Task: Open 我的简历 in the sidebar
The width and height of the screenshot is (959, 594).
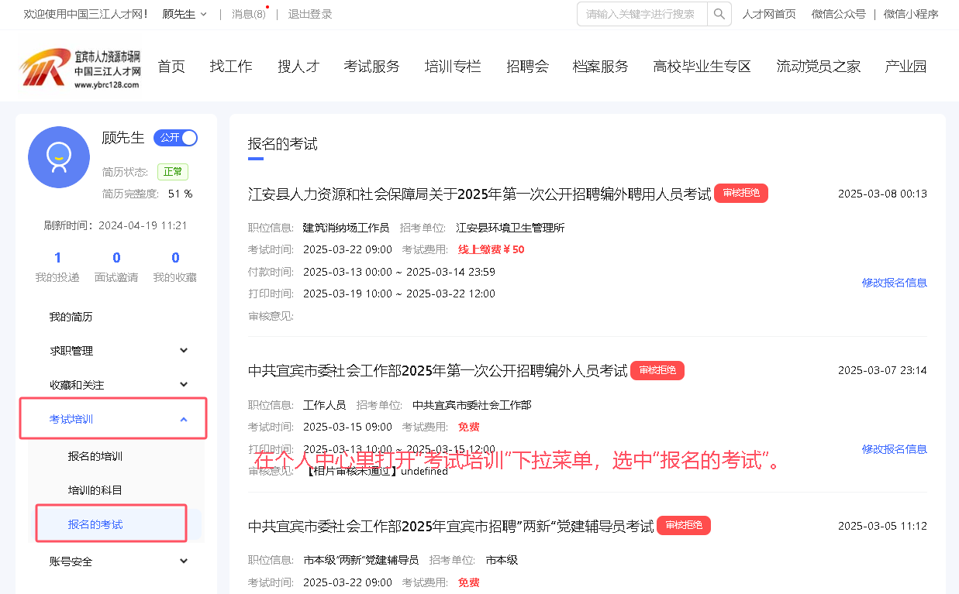Action: (71, 317)
